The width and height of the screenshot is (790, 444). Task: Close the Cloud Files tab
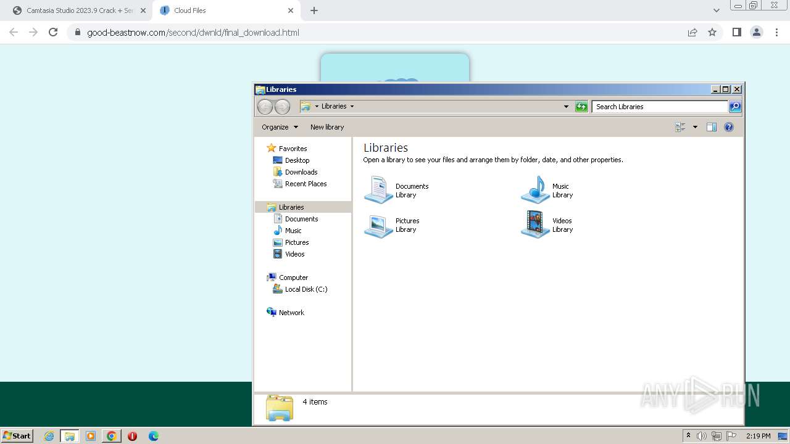[291, 10]
